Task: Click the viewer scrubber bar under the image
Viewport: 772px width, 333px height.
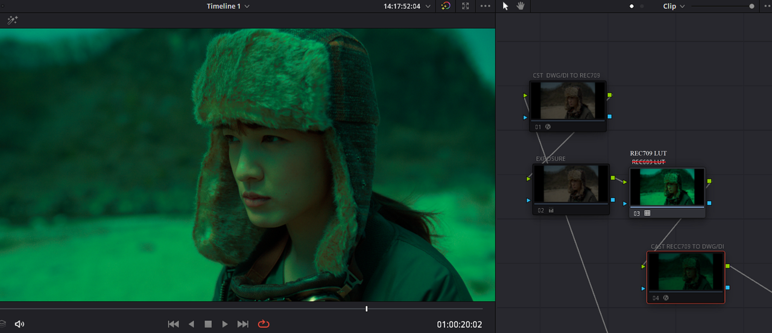Action: coord(241,309)
